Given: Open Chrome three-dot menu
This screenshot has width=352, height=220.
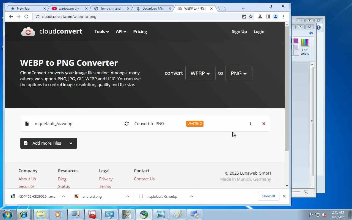Looking at the screenshot, I should (283, 16).
